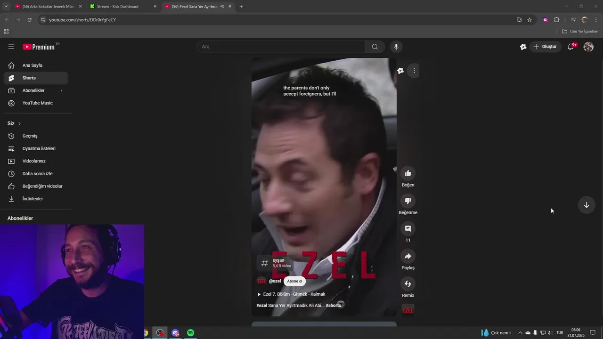This screenshot has width=603, height=339.
Task: Bookmark this page with the star
Action: coord(530,20)
